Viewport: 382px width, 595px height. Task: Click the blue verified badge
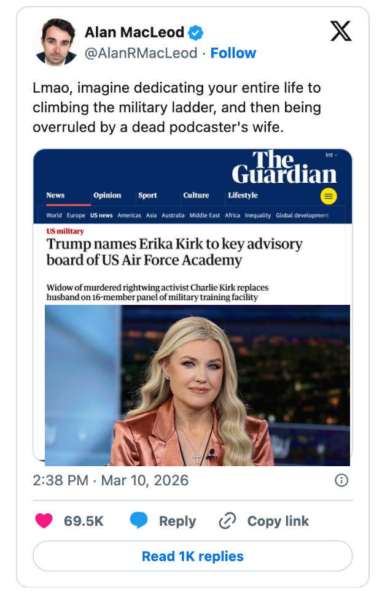(196, 33)
